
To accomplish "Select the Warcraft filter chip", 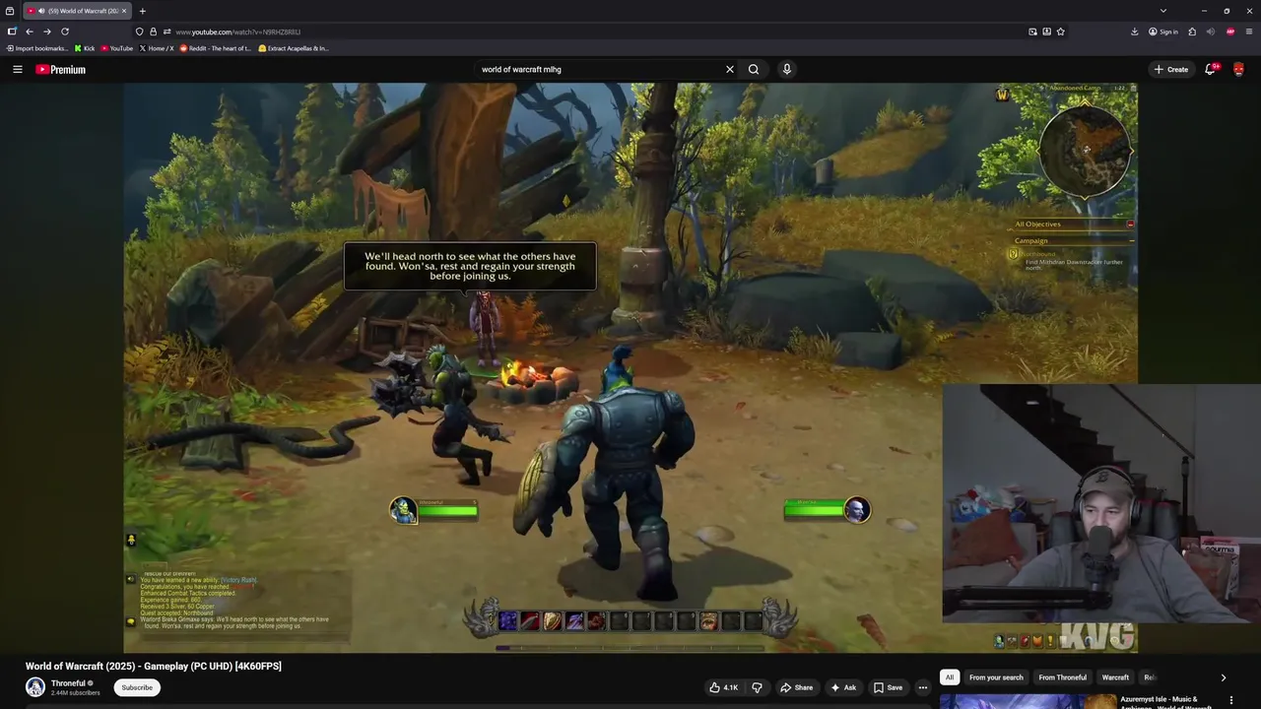I will [1115, 677].
